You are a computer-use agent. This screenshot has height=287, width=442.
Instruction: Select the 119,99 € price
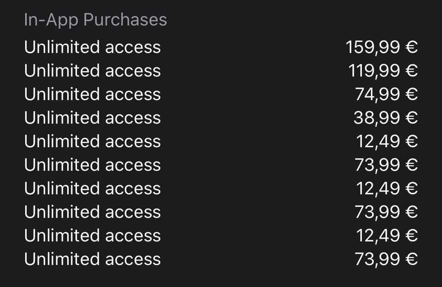coord(383,71)
